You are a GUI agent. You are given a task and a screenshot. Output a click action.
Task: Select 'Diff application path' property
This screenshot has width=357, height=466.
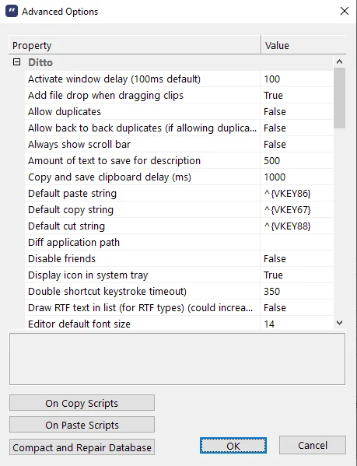pos(142,243)
